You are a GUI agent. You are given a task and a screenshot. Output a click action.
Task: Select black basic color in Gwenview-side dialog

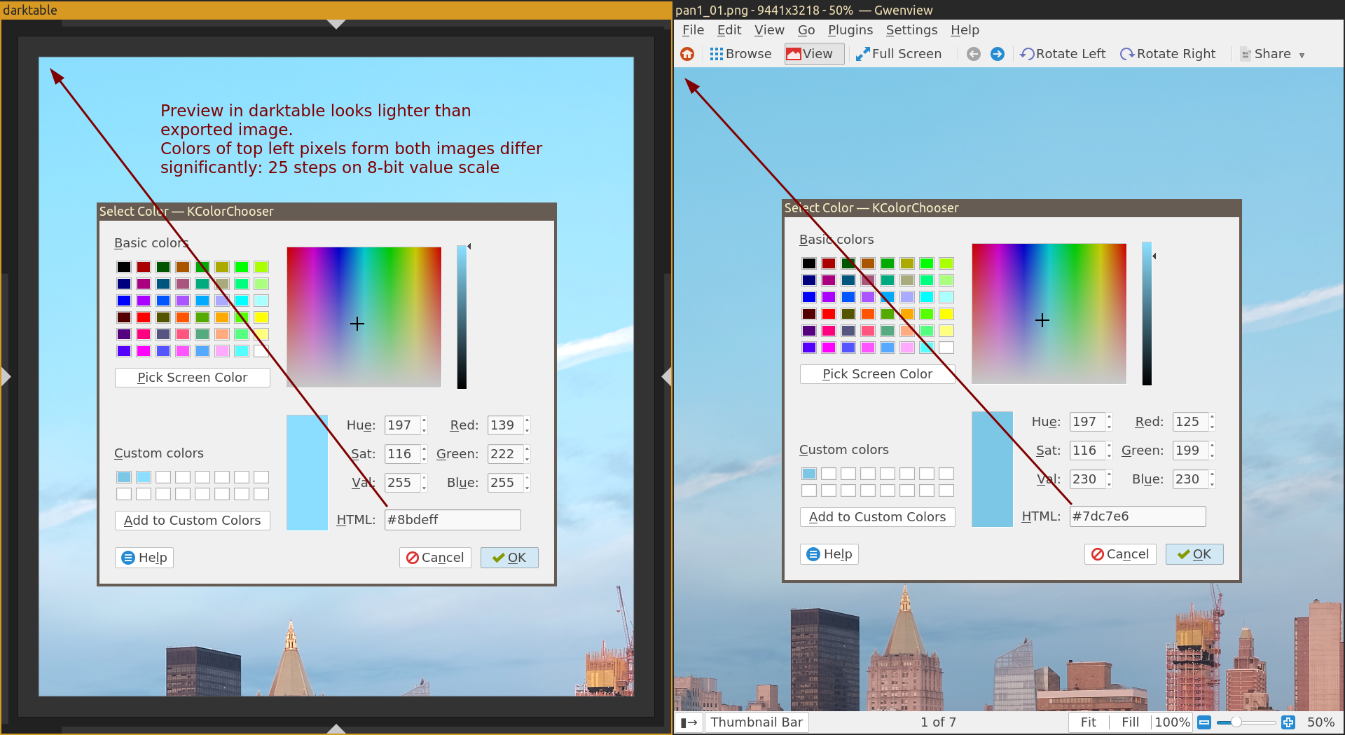(809, 263)
